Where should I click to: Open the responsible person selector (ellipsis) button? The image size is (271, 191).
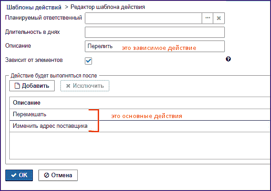(207, 18)
